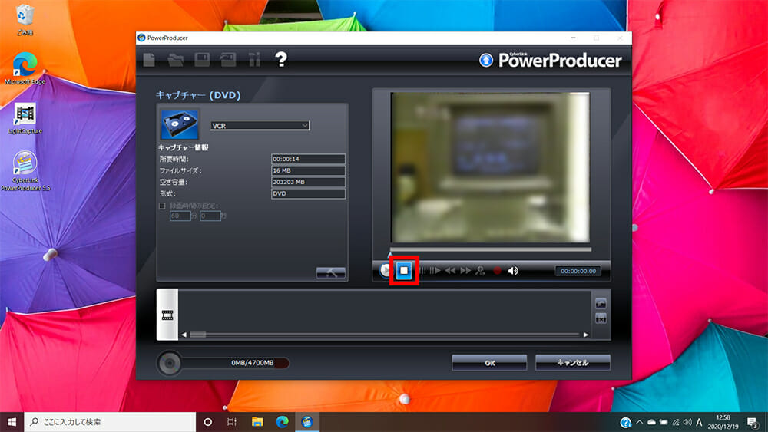The height and width of the screenshot is (432, 768).
Task: Click the speaker volume icon in preview
Action: [513, 271]
